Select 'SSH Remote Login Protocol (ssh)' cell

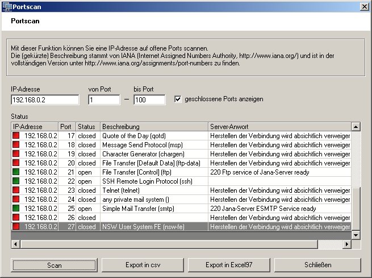coord(154,181)
